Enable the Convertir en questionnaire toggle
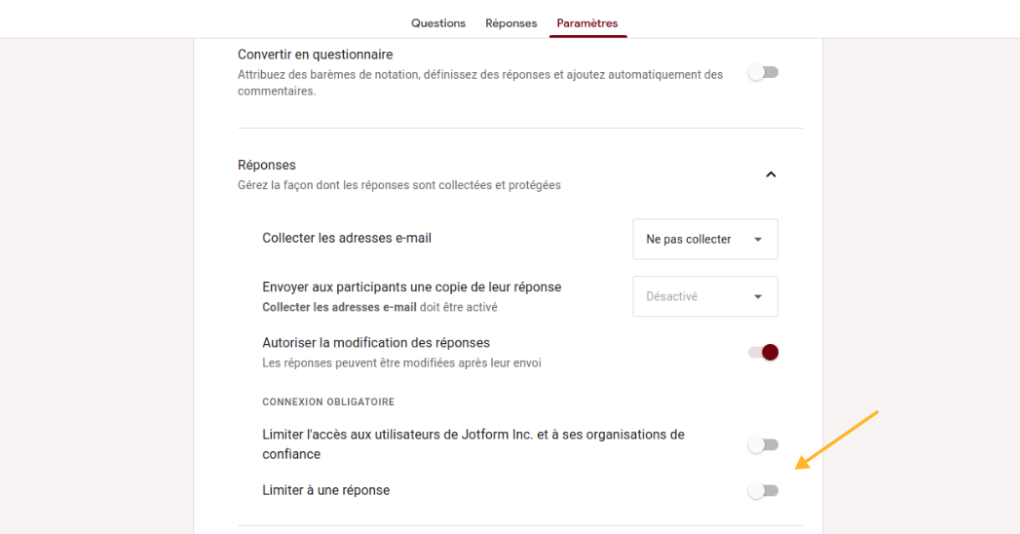Screen dimensions: 1020x534 [x=763, y=72]
